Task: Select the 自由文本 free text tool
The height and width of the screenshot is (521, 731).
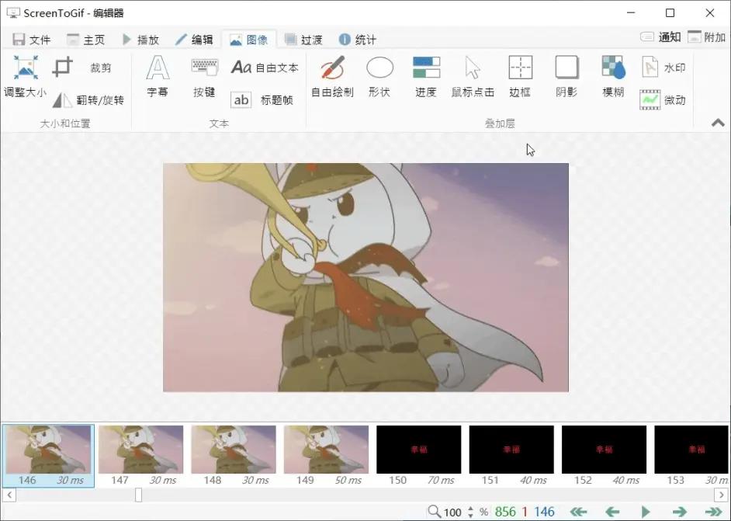Action: pyautogui.click(x=265, y=68)
